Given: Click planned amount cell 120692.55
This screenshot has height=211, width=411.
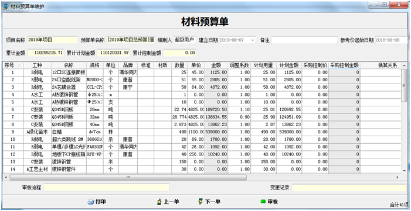Looking at the screenshot, I should tap(289, 109).
